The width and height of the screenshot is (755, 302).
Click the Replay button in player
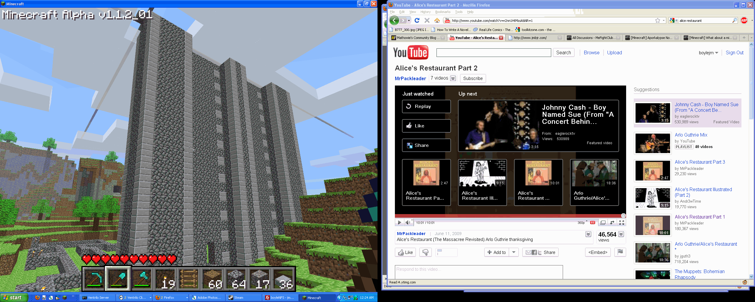click(426, 106)
